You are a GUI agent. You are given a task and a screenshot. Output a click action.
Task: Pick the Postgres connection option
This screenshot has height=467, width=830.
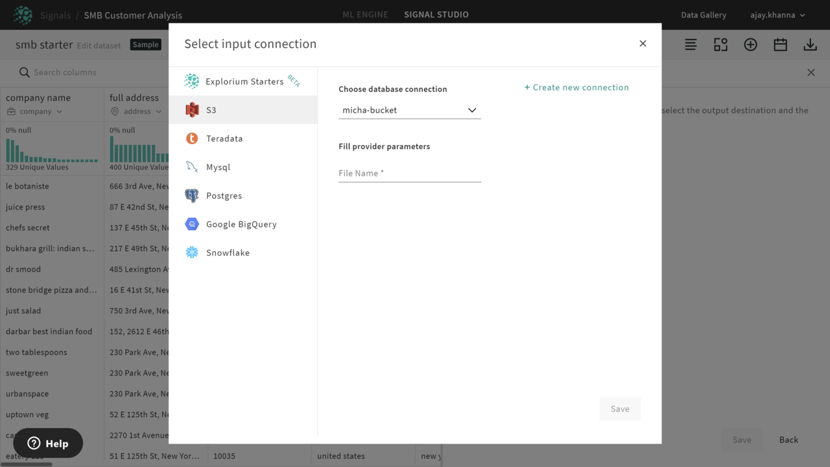point(243,195)
